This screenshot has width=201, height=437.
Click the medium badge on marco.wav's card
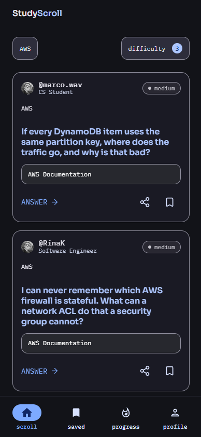pyautogui.click(x=162, y=88)
